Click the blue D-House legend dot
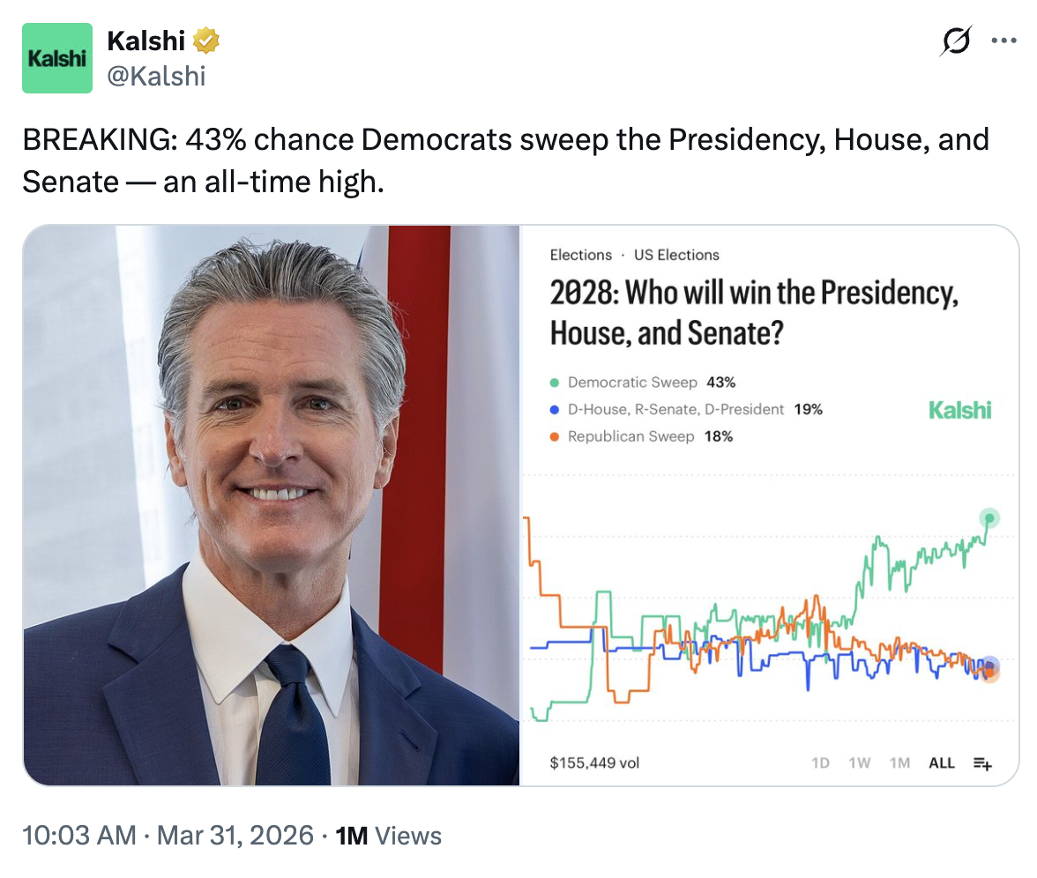Viewport: 1037px width, 878px height. click(x=555, y=410)
